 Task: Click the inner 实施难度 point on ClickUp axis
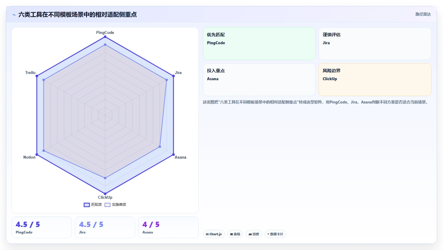coord(105,178)
